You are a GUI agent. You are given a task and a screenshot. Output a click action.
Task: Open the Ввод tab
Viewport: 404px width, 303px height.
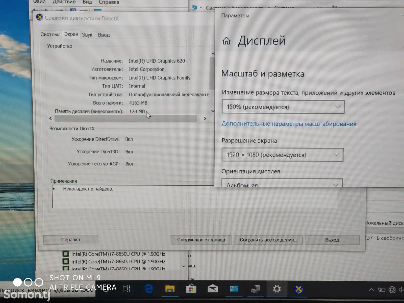click(x=104, y=35)
